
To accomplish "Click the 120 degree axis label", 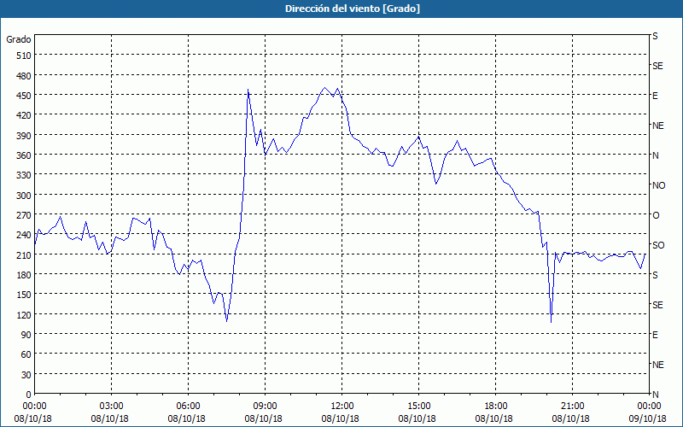I will [x=24, y=315].
